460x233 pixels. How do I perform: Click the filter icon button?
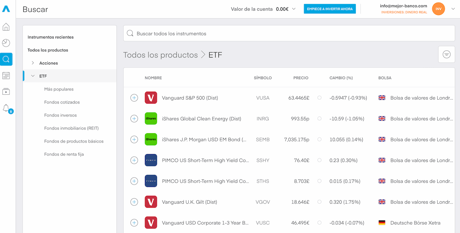447,54
